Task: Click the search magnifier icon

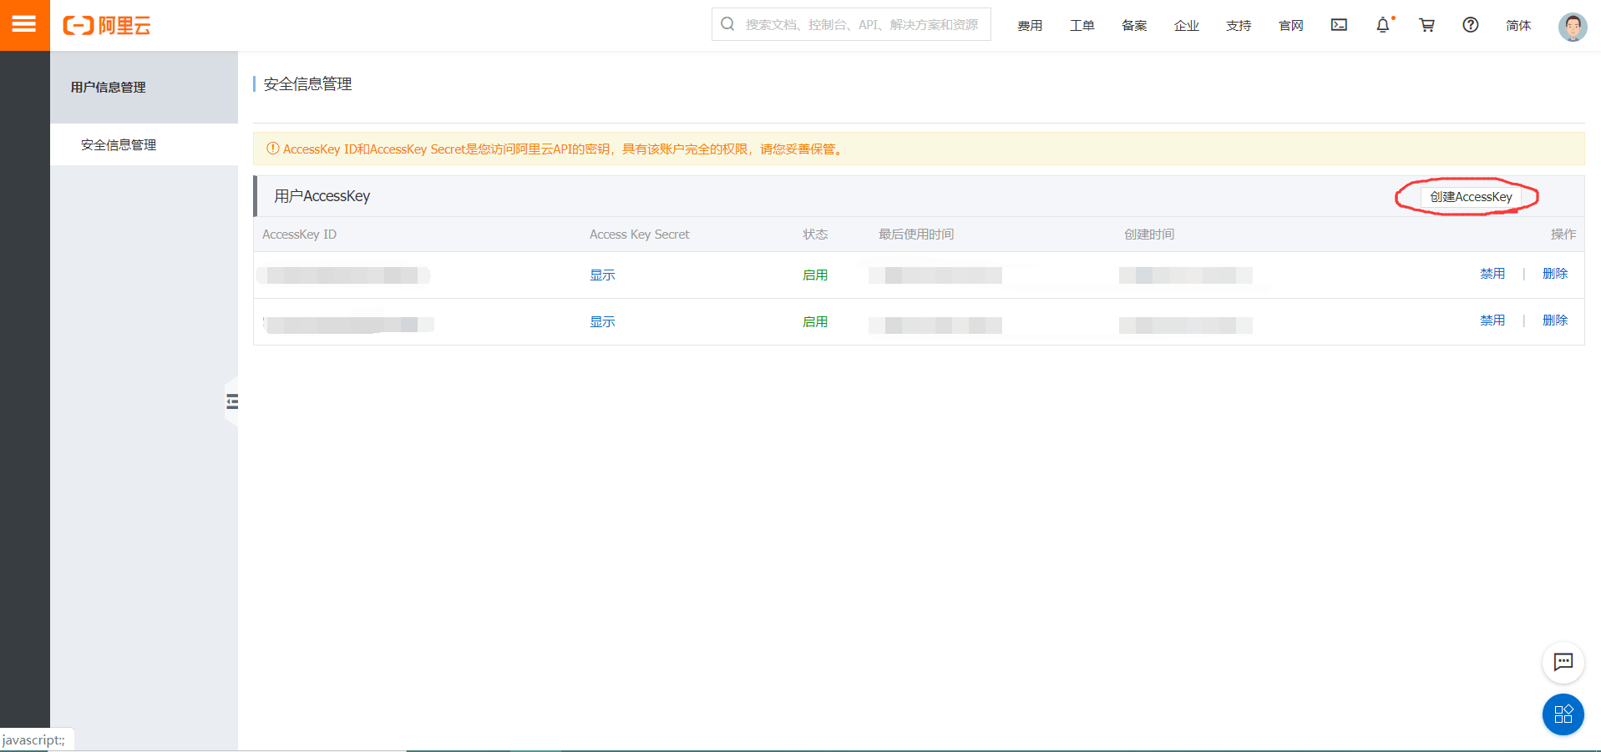Action: coord(727,24)
